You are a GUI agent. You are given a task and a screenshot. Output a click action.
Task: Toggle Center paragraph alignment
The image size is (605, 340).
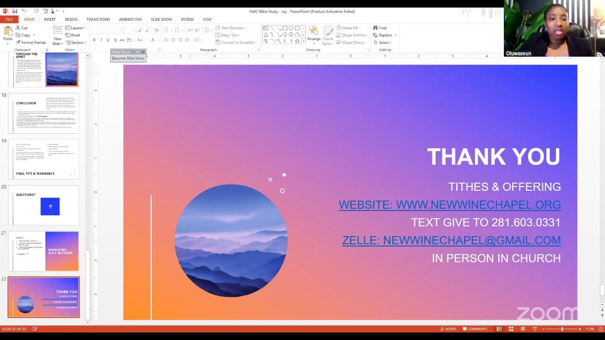coord(173,40)
